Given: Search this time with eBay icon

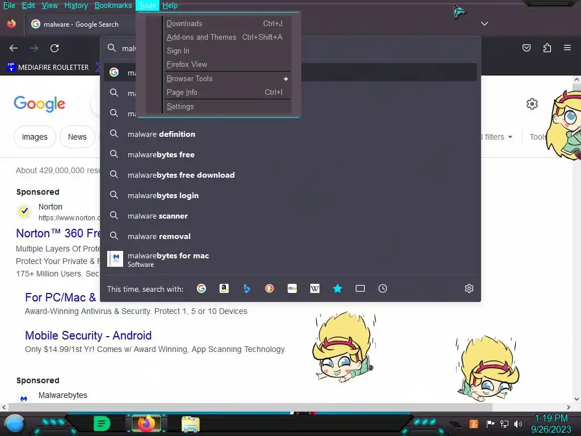Looking at the screenshot, I should (x=292, y=288).
